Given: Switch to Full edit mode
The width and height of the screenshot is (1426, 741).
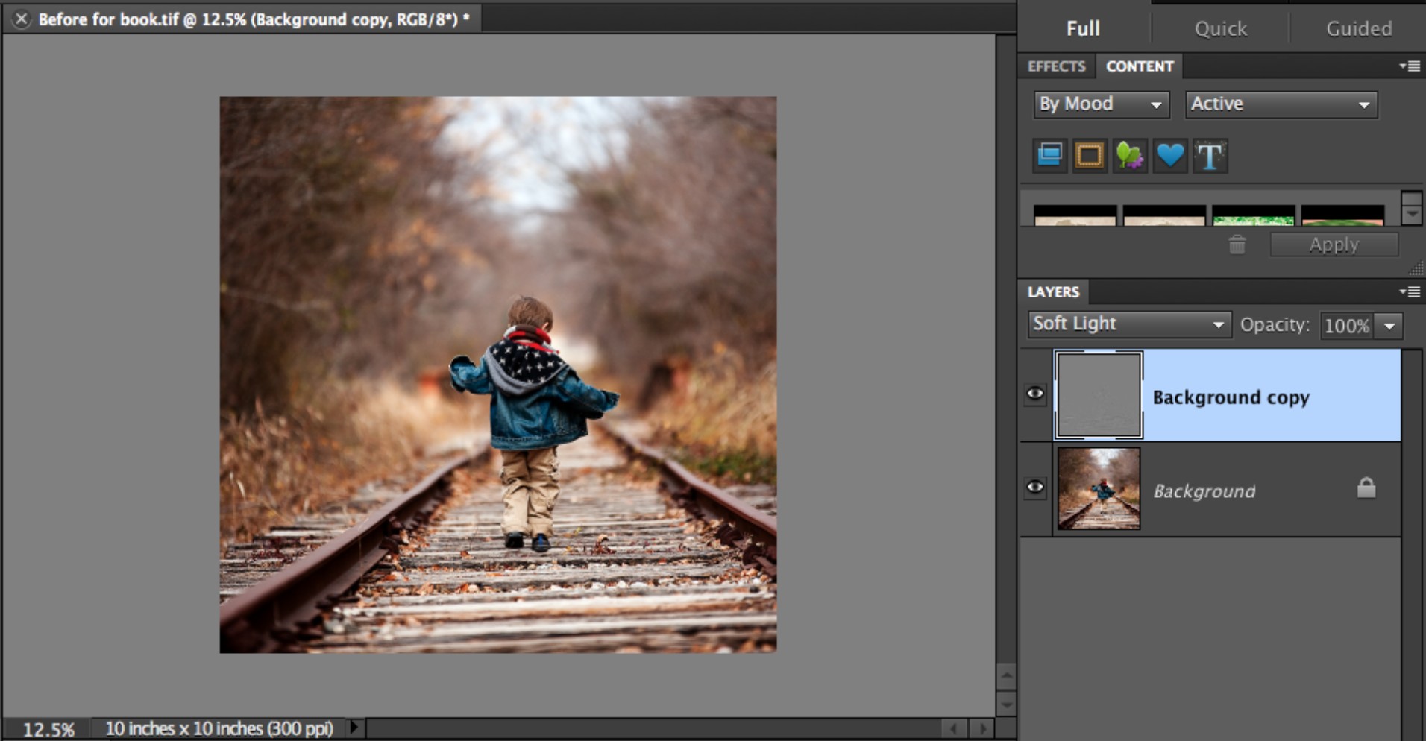Looking at the screenshot, I should coord(1083,28).
